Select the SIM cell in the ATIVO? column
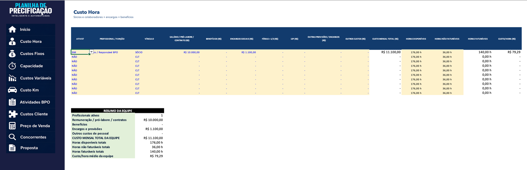Image resolution: width=527 pixels, height=170 pixels. (80, 52)
